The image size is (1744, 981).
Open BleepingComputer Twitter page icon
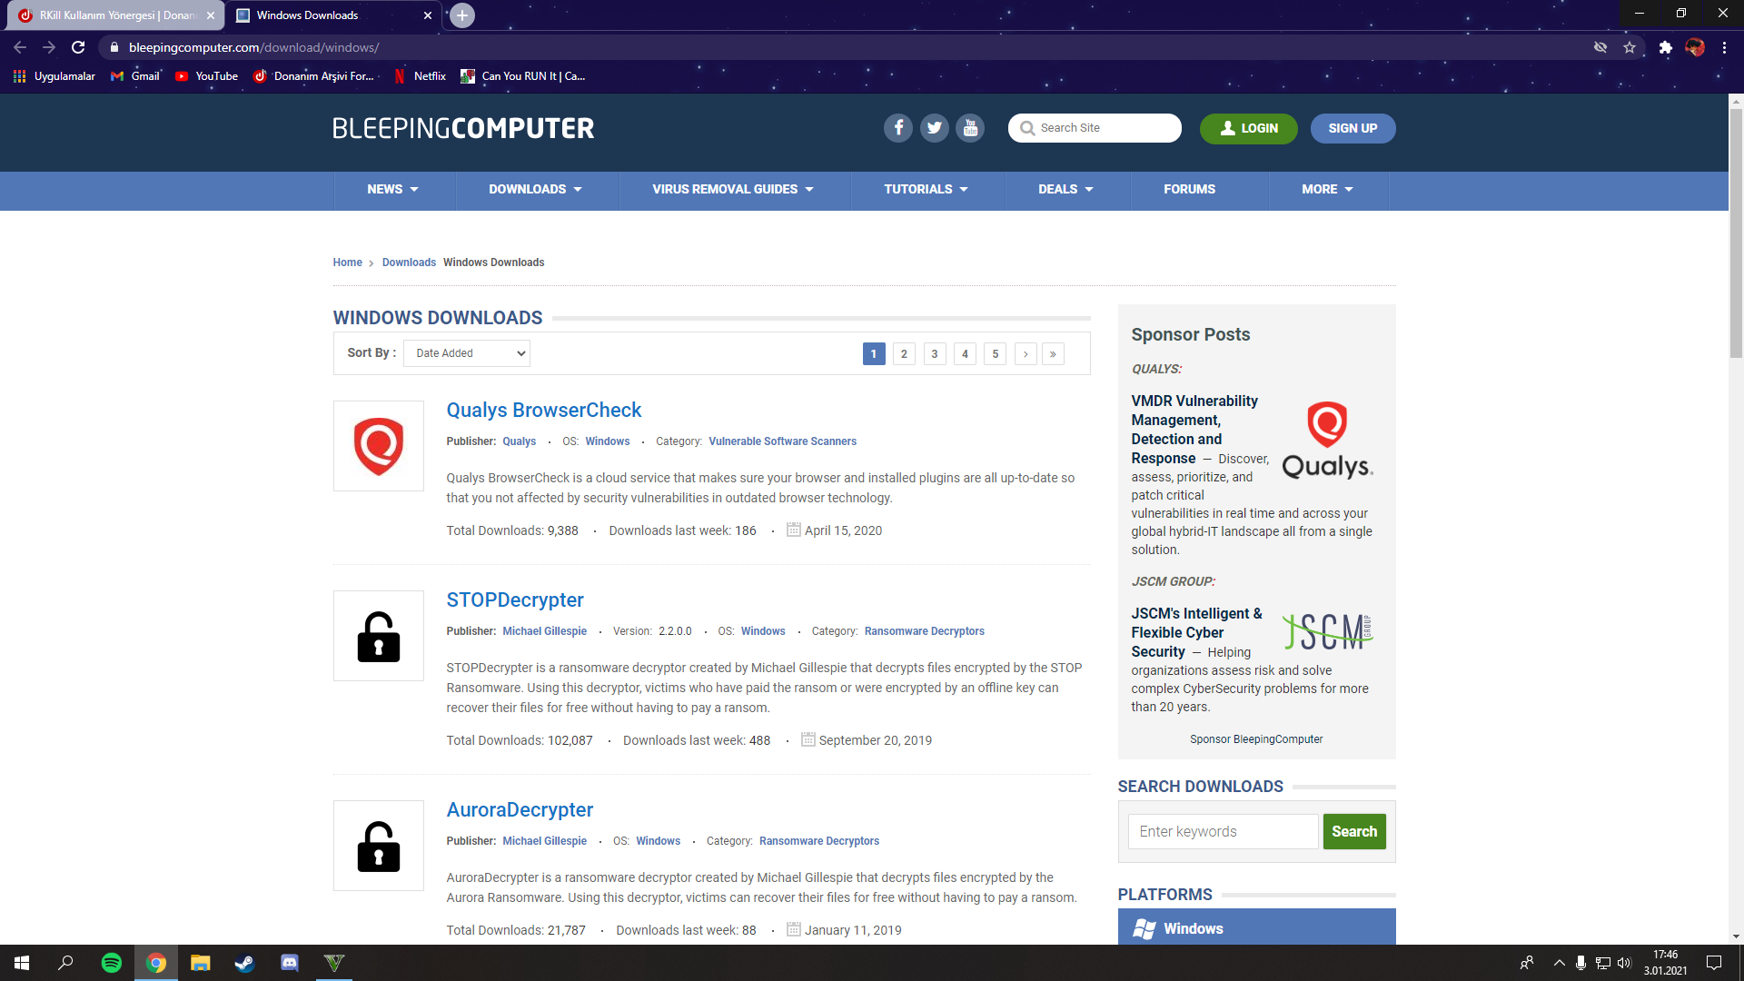tap(935, 128)
